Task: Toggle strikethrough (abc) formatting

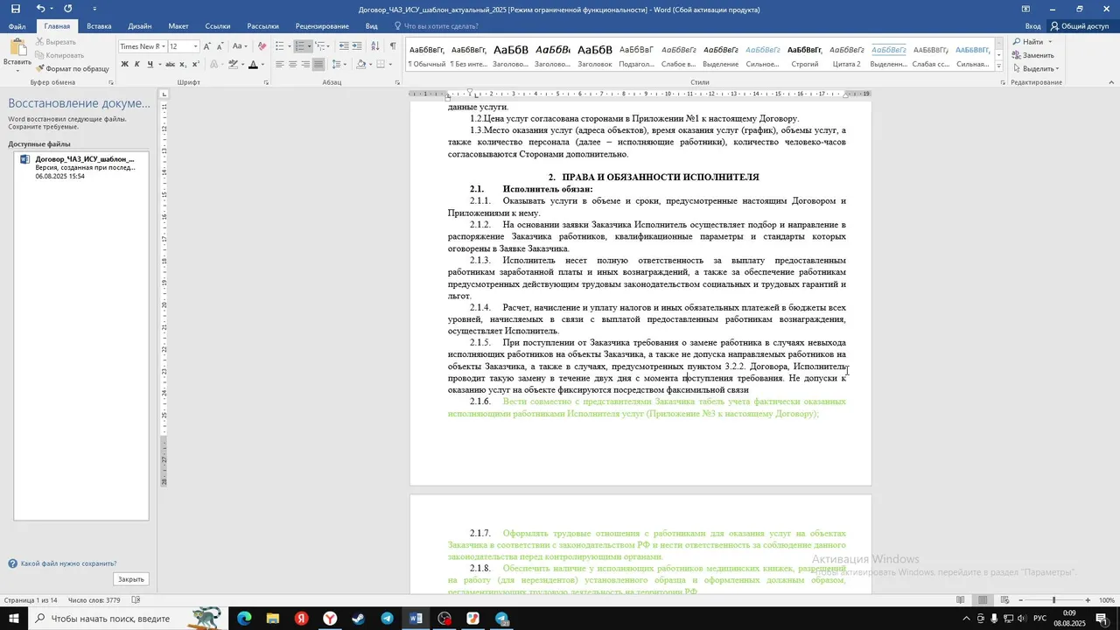Action: (x=170, y=64)
